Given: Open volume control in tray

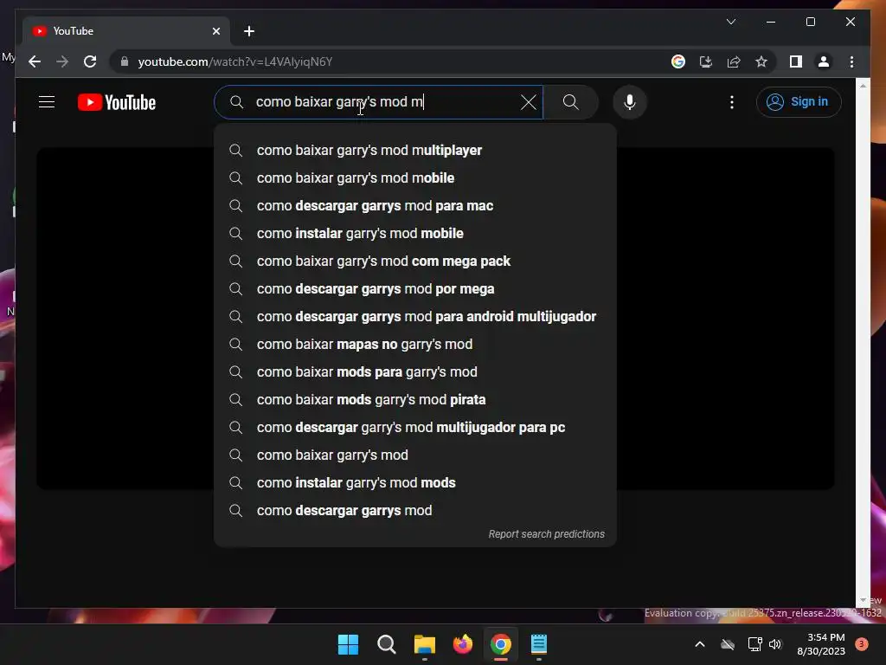Looking at the screenshot, I should [x=775, y=644].
